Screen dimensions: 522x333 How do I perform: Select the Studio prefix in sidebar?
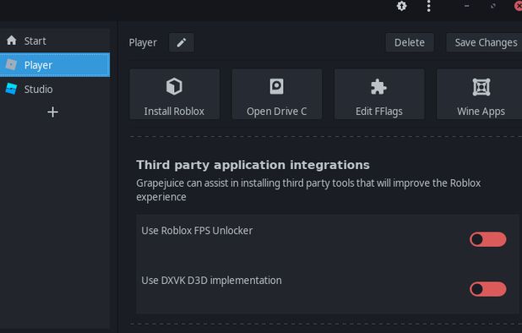55,89
